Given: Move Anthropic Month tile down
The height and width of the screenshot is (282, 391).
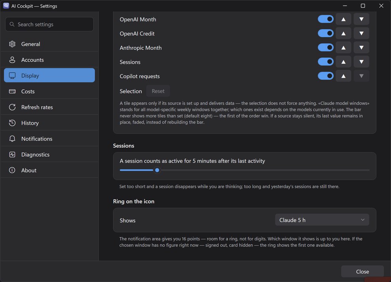Looking at the screenshot, I should pos(361,47).
